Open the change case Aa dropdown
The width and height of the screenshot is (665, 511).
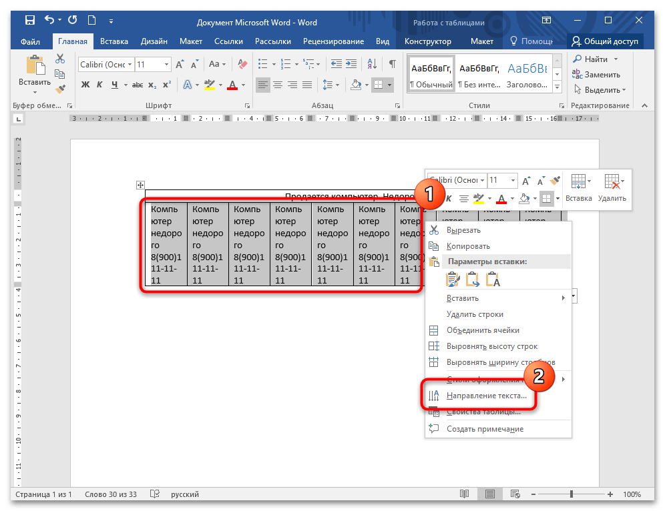coord(217,64)
